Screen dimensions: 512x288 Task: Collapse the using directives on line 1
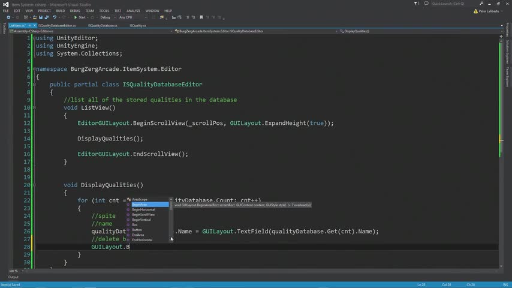point(34,38)
